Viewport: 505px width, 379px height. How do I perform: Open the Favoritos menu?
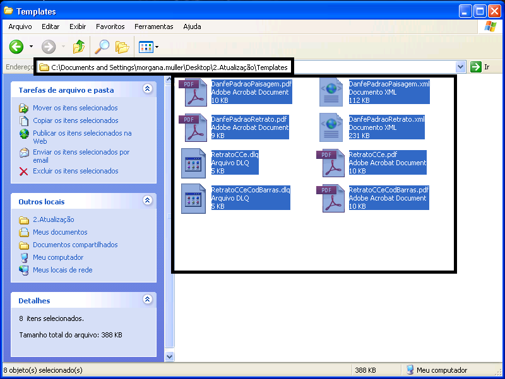click(x=110, y=26)
